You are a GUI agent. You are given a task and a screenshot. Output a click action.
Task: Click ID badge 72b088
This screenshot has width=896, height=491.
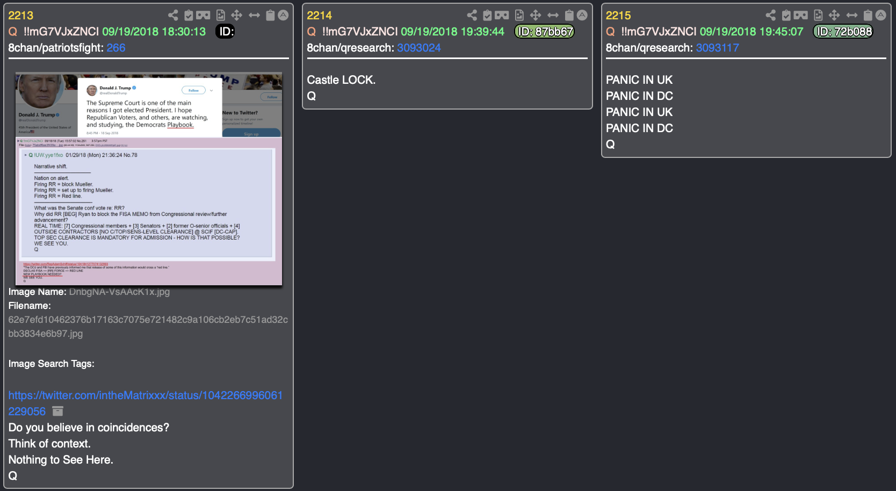(x=843, y=32)
